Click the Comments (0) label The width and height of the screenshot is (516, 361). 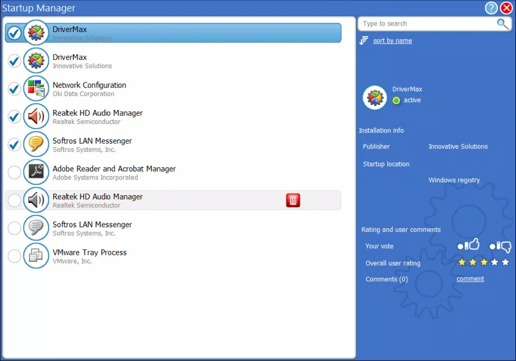tap(387, 279)
